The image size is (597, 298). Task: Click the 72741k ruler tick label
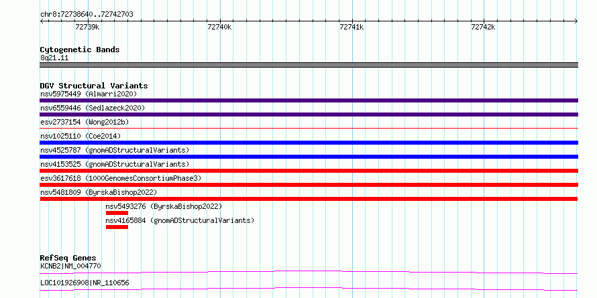[351, 27]
